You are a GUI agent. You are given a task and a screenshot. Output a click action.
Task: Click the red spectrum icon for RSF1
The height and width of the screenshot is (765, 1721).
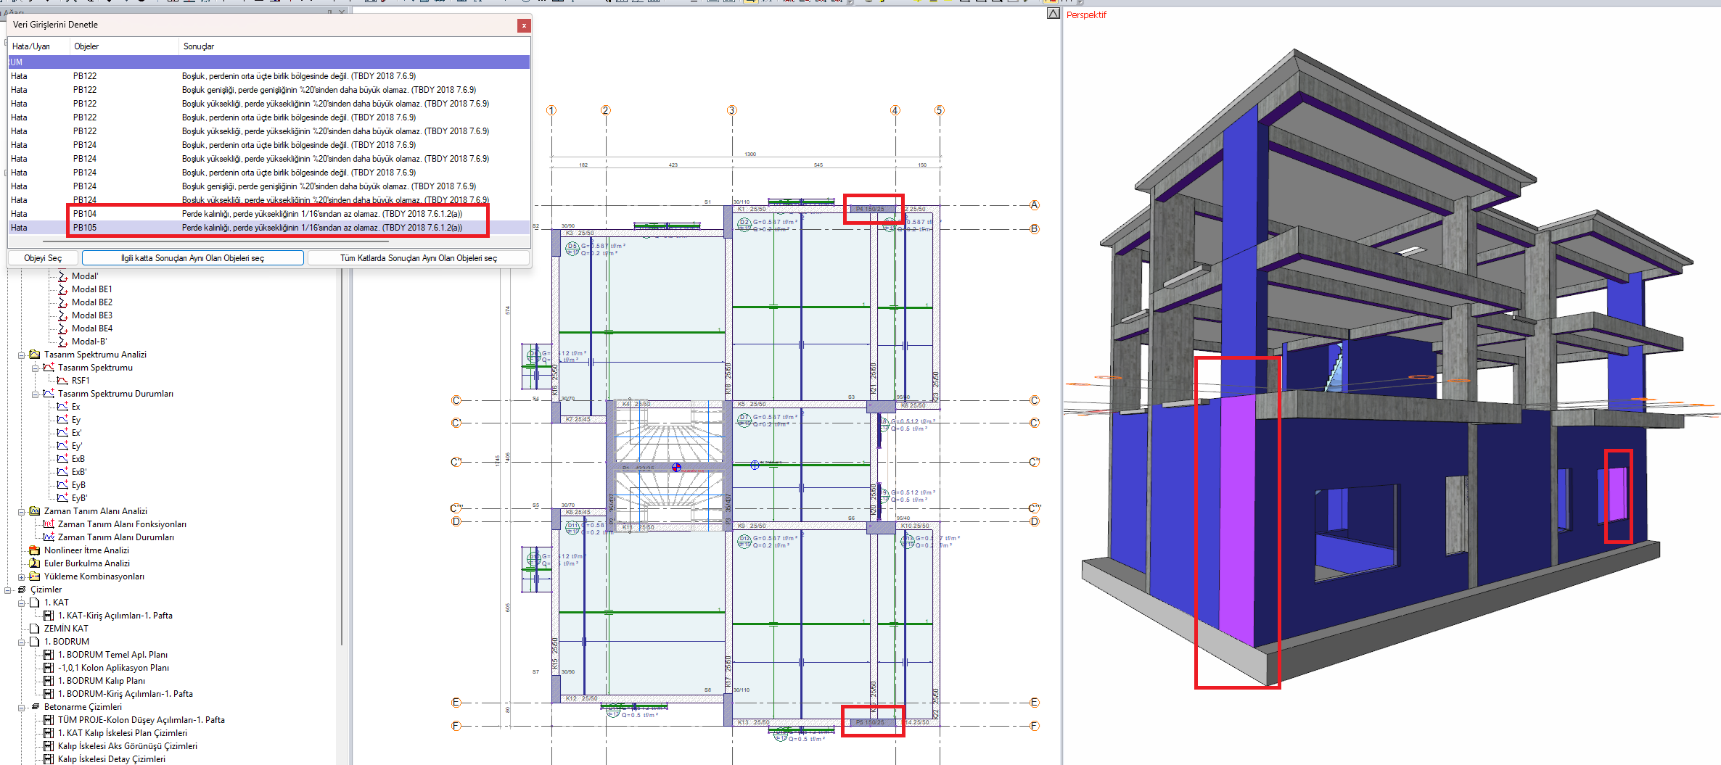[x=62, y=381]
